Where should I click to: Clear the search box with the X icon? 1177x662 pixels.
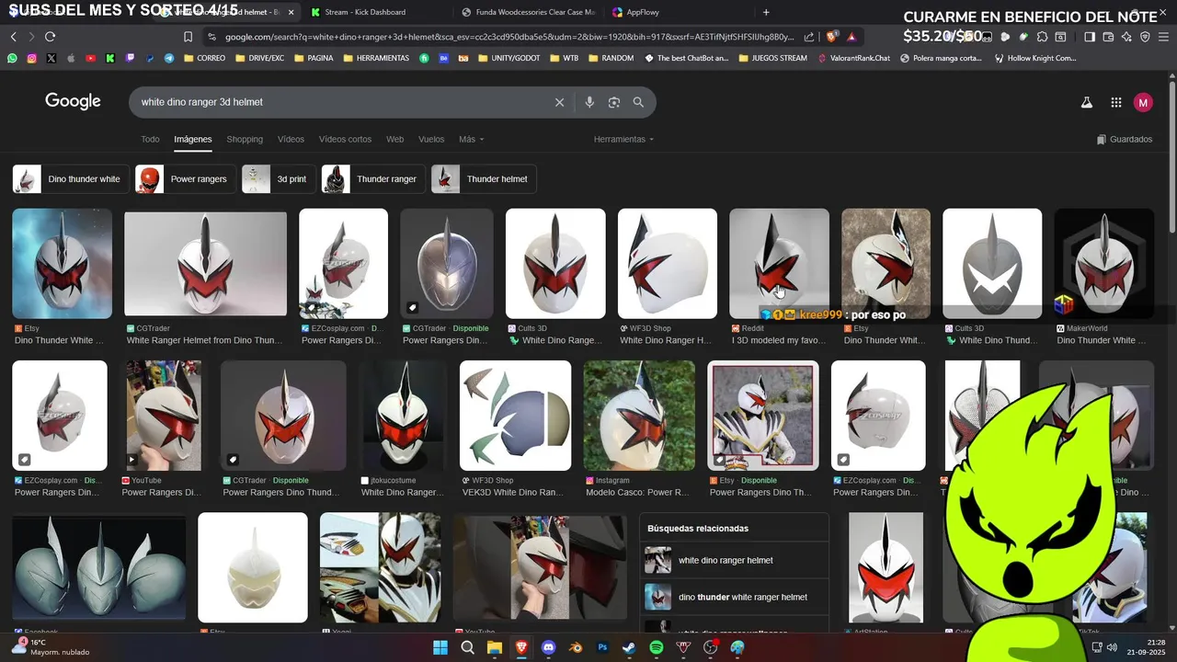559,102
